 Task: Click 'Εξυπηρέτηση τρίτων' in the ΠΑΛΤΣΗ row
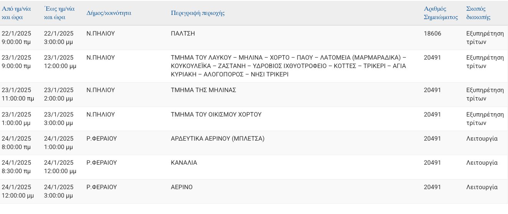485,37
